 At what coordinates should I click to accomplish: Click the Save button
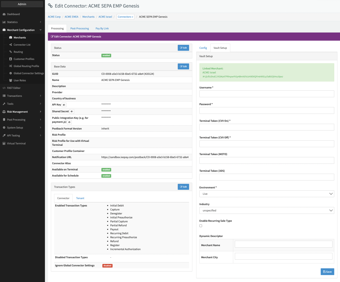pos(327,272)
